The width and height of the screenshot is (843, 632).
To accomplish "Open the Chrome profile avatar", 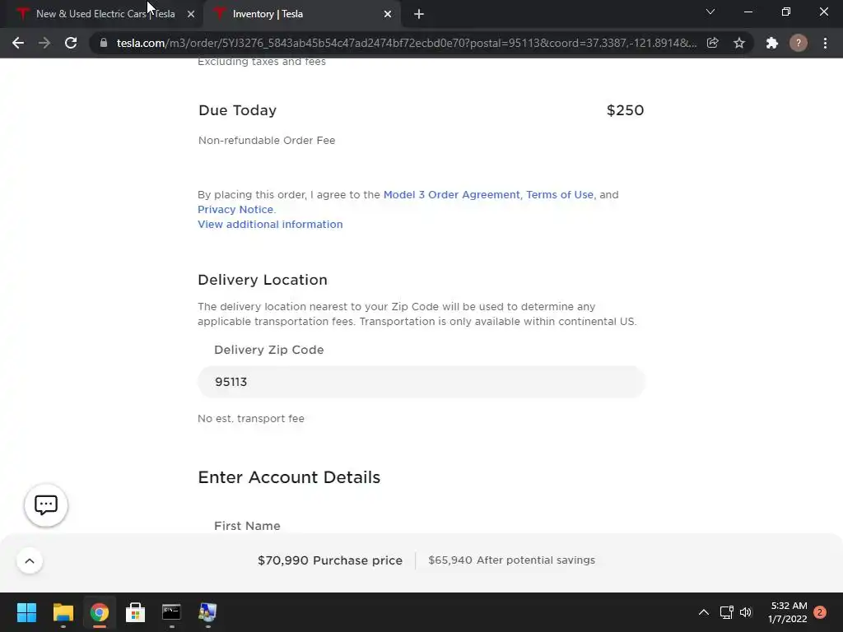I will point(799,43).
